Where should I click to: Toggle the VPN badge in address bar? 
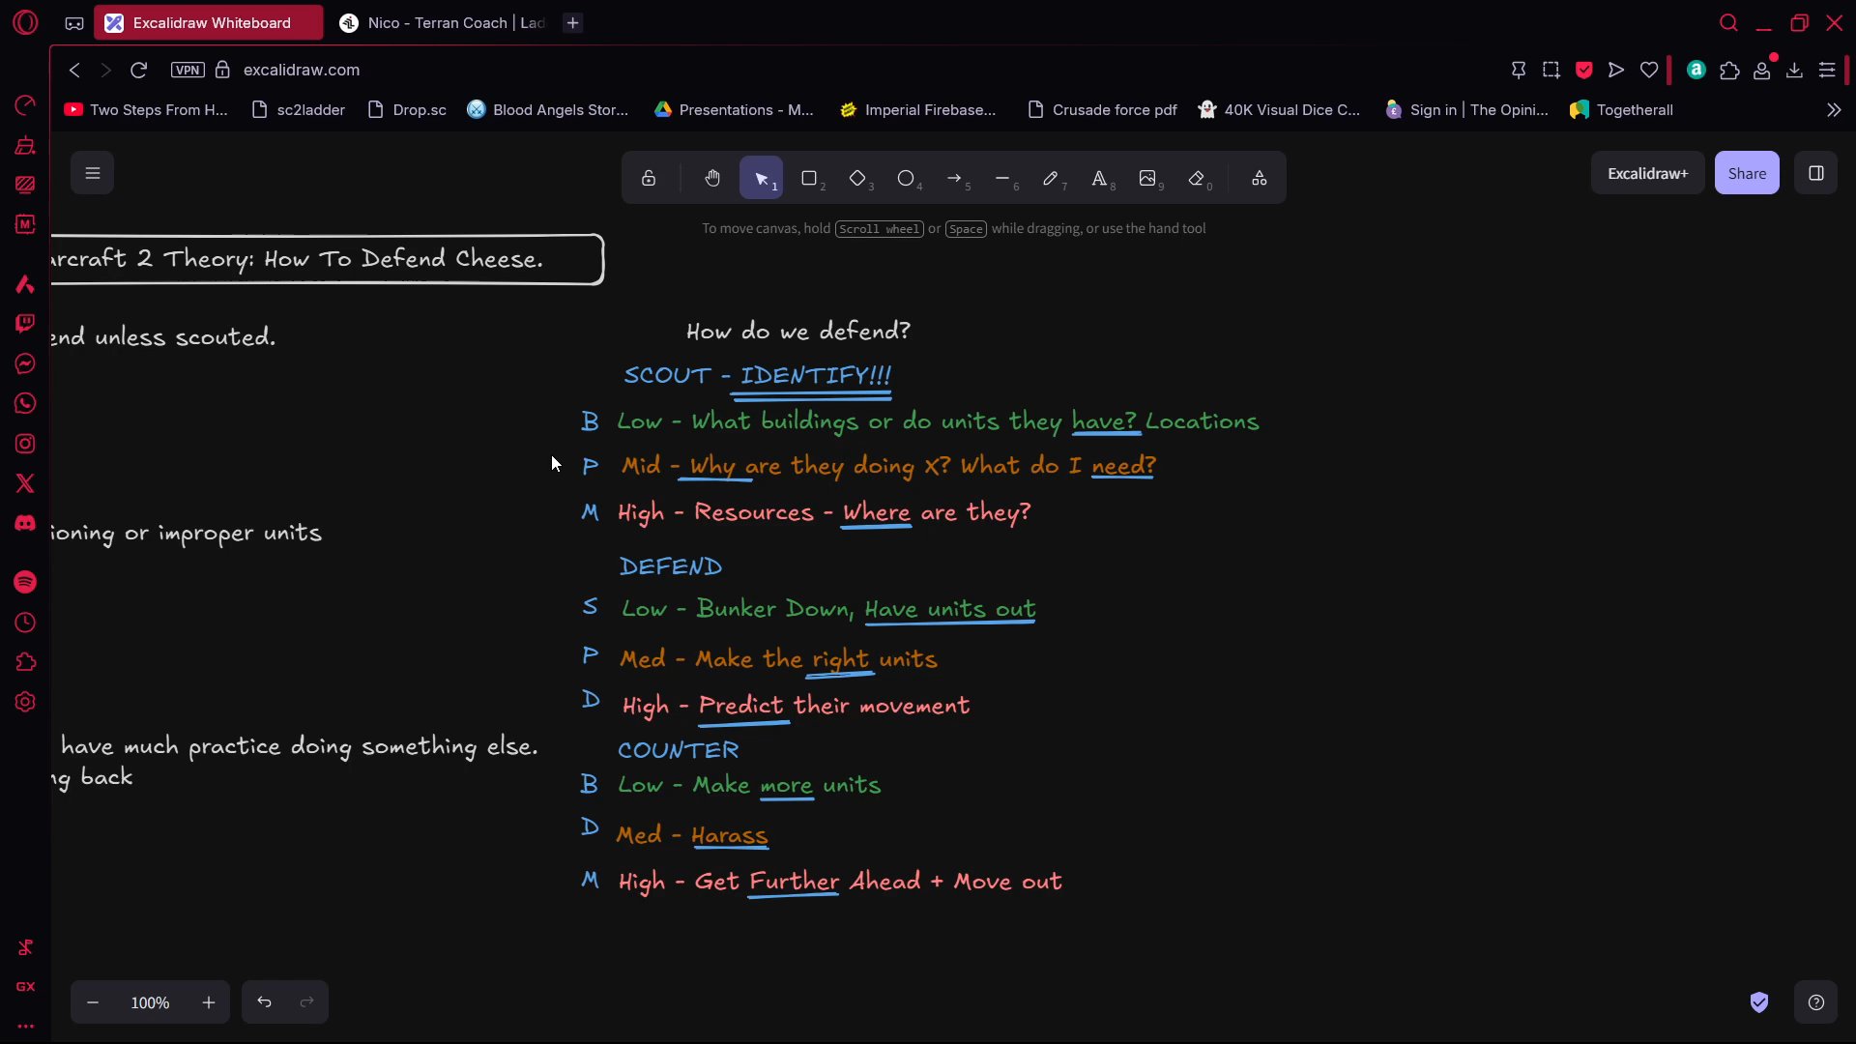coord(188,70)
